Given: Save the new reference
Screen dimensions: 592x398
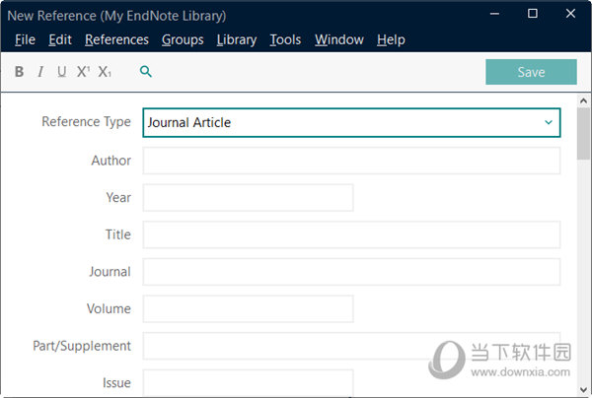Looking at the screenshot, I should point(531,72).
